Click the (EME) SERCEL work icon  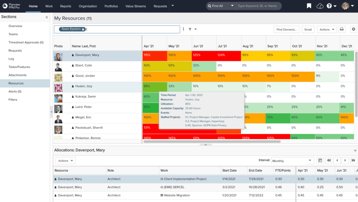[x=162, y=187]
